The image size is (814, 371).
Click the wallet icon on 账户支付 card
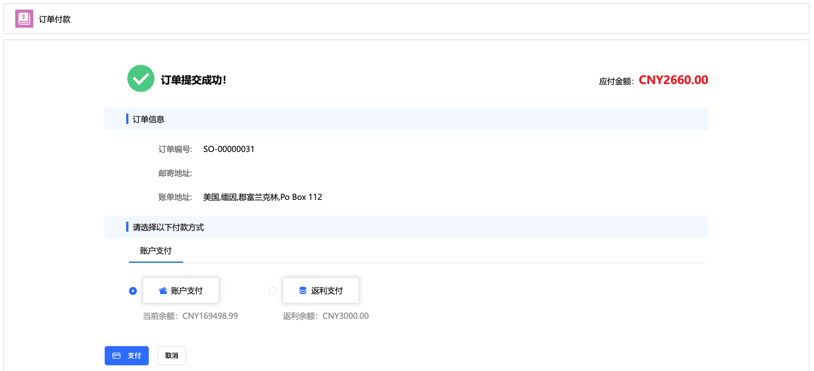(163, 291)
